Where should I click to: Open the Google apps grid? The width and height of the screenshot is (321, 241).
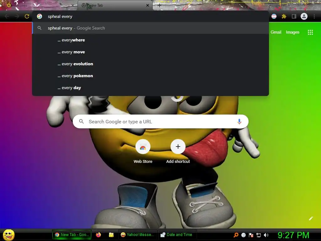pos(310,32)
